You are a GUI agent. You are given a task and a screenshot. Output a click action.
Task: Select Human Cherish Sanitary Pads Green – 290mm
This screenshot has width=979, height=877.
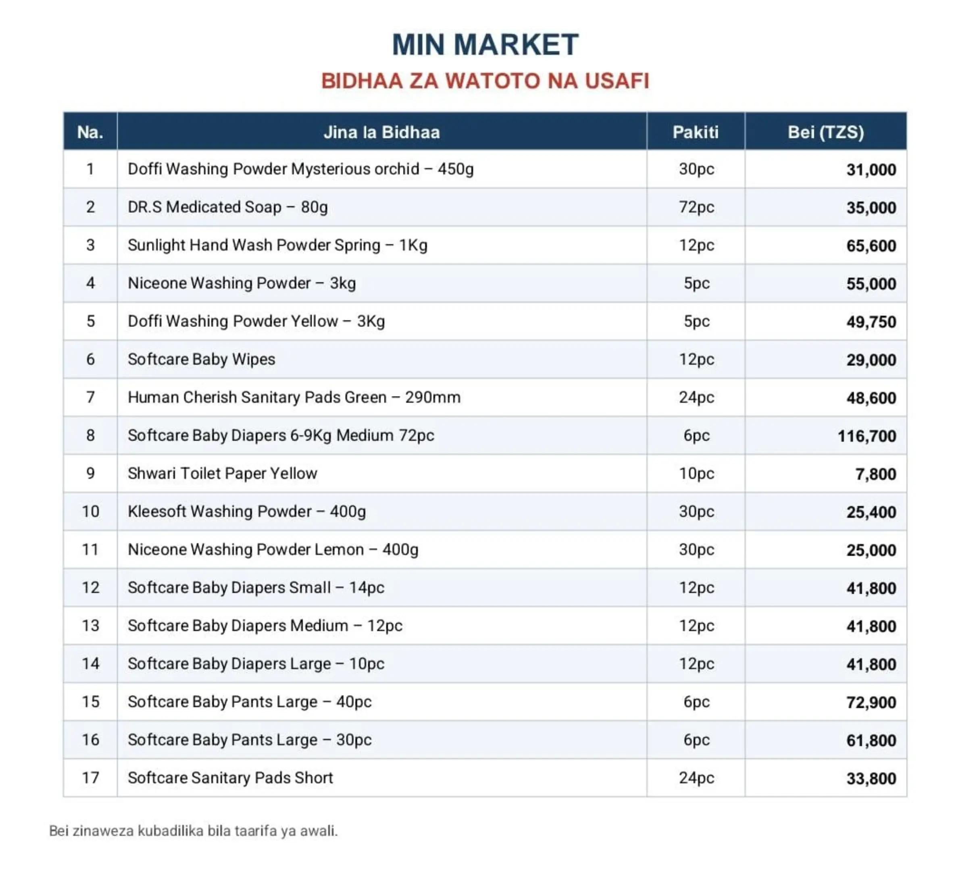[294, 397]
